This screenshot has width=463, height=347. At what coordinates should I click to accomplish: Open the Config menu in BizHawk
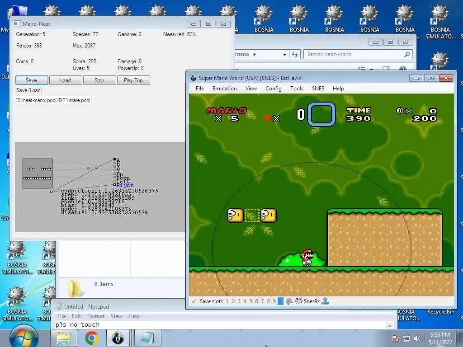coord(274,89)
